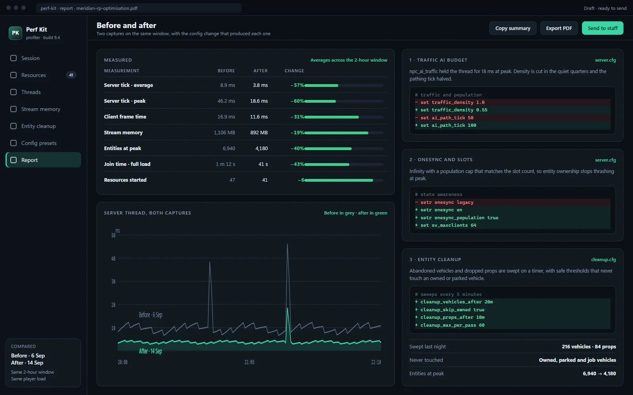
Task: Click the 'profiler · build 9.4' version text
Action: point(43,38)
